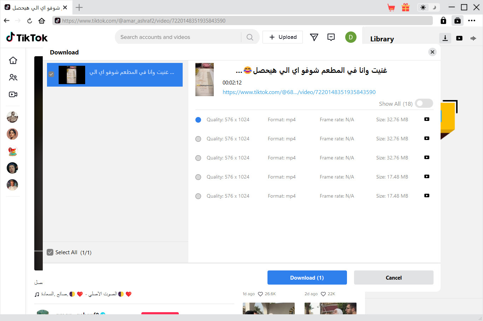Open the blond man in white avatar
483x321 pixels.
click(x=12, y=185)
